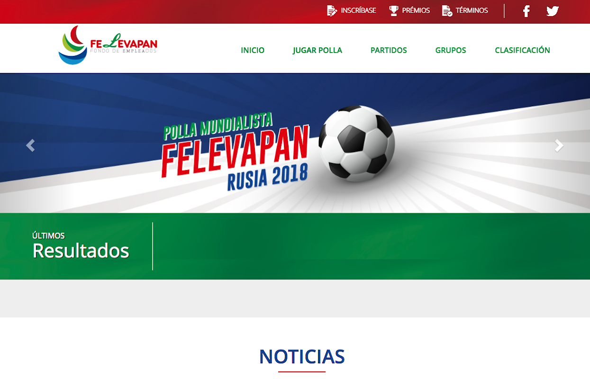Open the JUGAR POLLA menu item
The width and height of the screenshot is (590, 379).
[318, 50]
